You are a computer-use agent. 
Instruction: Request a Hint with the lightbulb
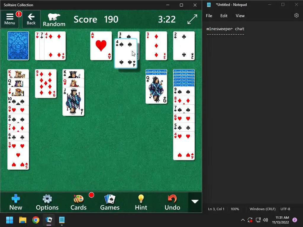(x=141, y=202)
